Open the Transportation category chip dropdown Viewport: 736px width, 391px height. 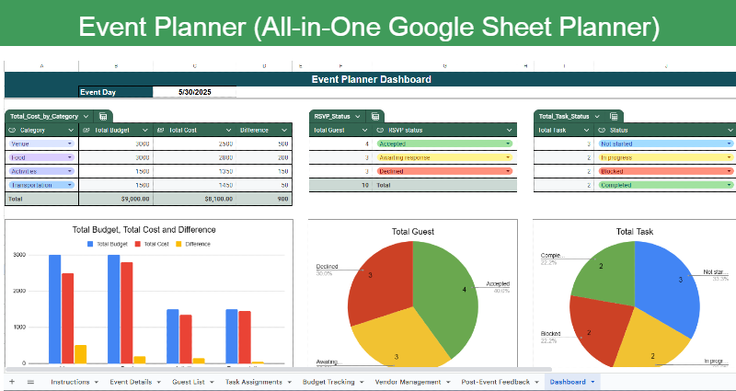pyautogui.click(x=70, y=185)
